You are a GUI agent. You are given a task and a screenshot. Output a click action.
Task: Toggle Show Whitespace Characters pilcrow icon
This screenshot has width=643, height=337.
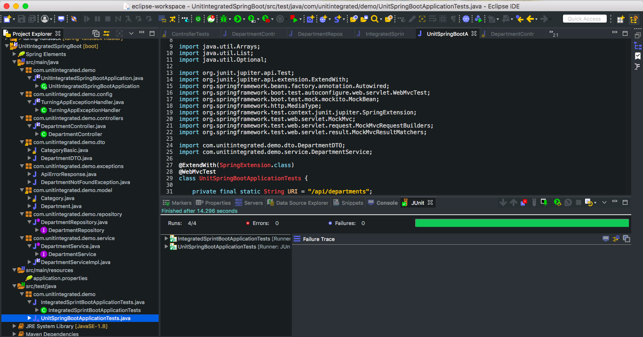453,19
